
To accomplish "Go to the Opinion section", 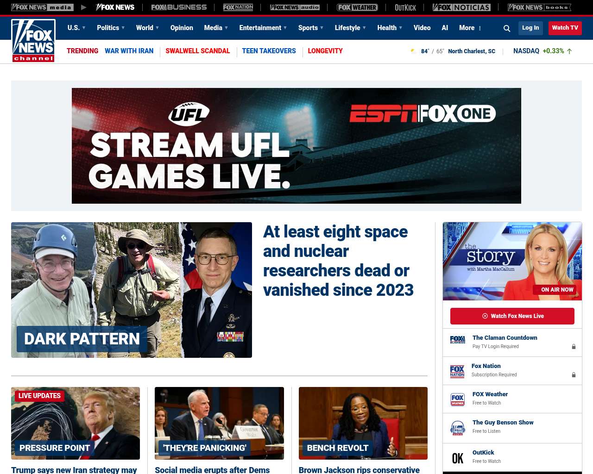I will point(182,28).
